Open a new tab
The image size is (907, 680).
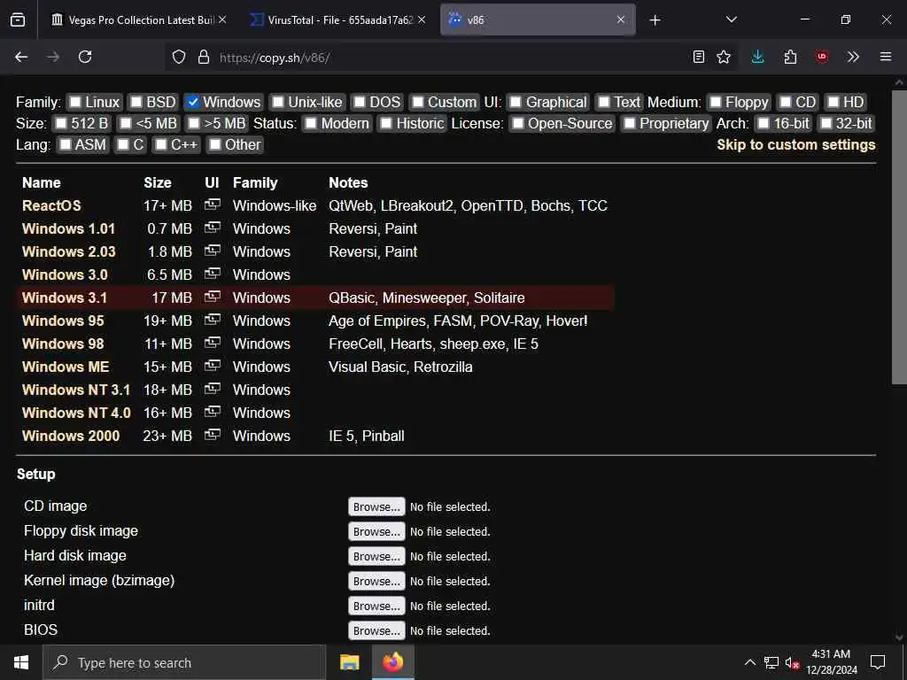click(x=655, y=20)
